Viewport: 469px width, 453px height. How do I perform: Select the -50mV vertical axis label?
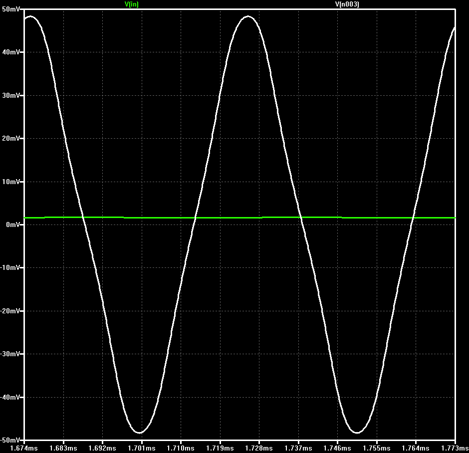coord(10,440)
